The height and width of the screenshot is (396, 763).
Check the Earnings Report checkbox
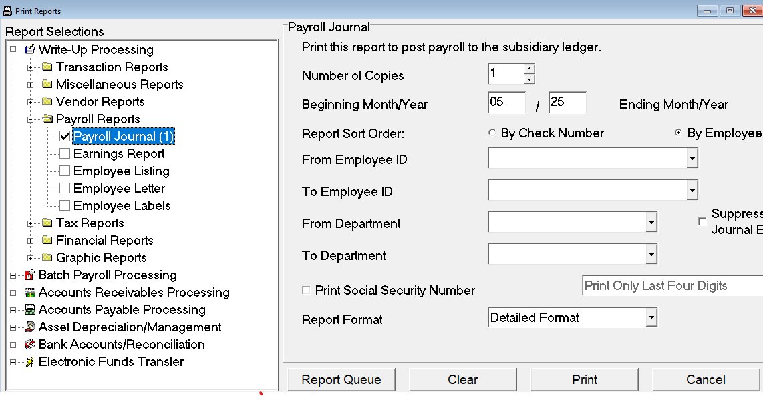[64, 153]
